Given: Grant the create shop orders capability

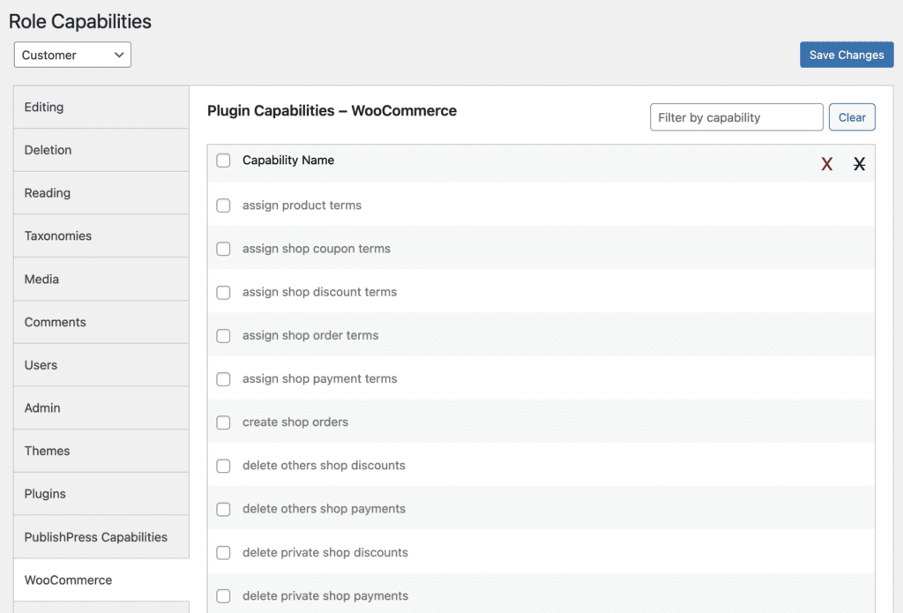Looking at the screenshot, I should (x=223, y=422).
